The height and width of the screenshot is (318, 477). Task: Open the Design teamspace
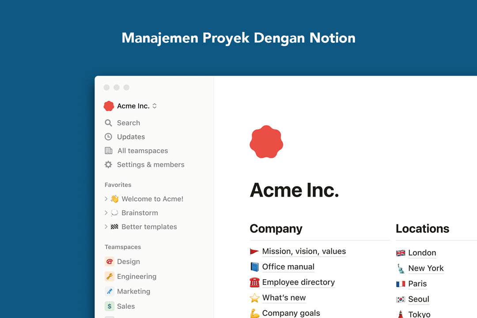tap(129, 261)
